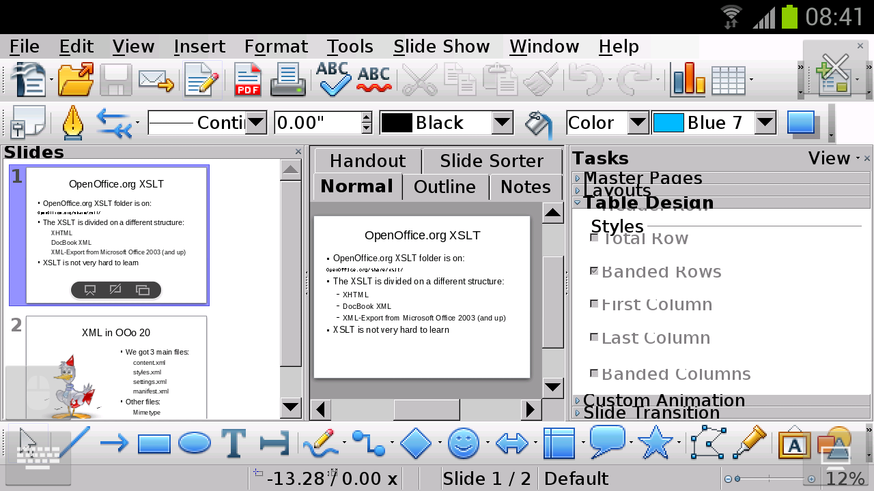Select the Flowchart shapes tool
The height and width of the screenshot is (491, 874).
coord(559,444)
